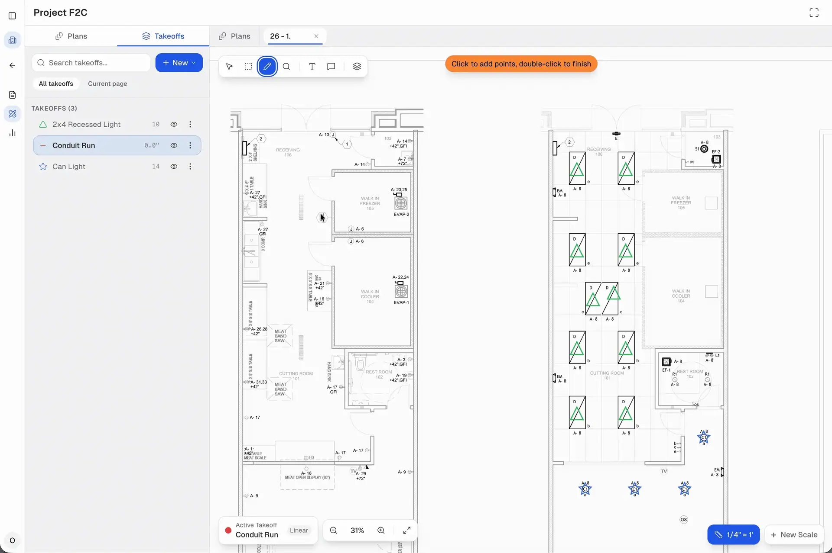The width and height of the screenshot is (832, 553).
Task: Click the red line color of Conduit Run
Action: click(43, 145)
